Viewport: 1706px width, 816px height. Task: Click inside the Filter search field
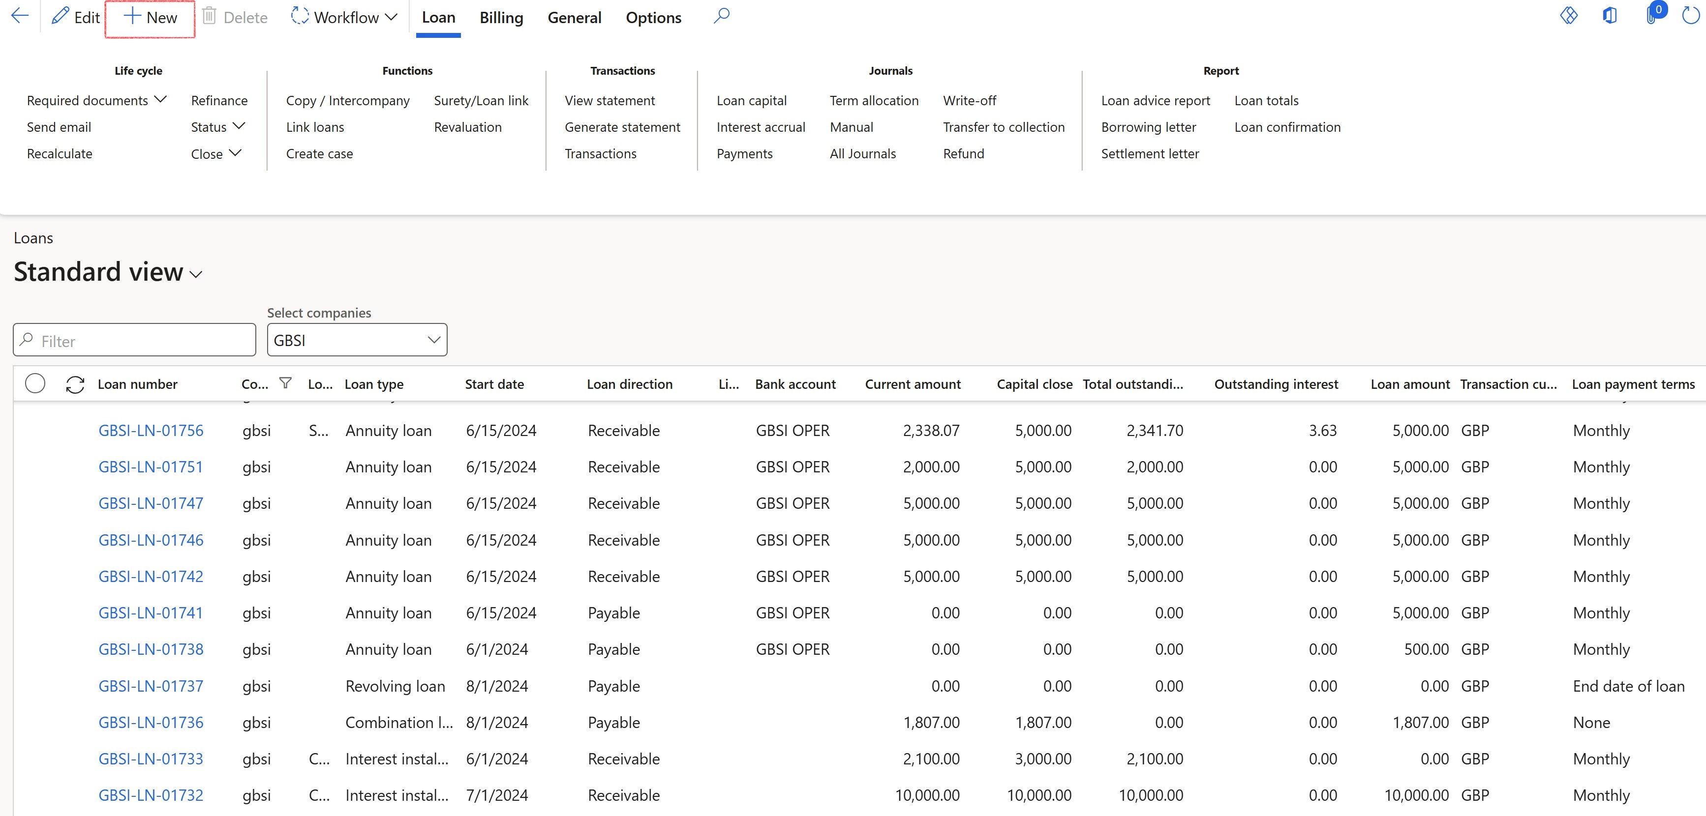134,340
